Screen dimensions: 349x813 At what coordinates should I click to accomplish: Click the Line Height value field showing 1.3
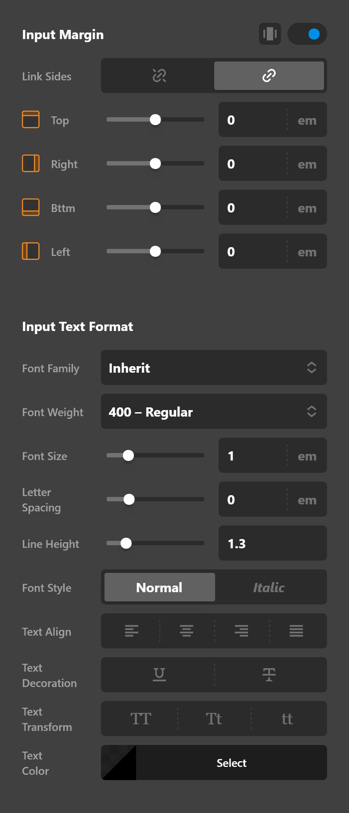(272, 543)
